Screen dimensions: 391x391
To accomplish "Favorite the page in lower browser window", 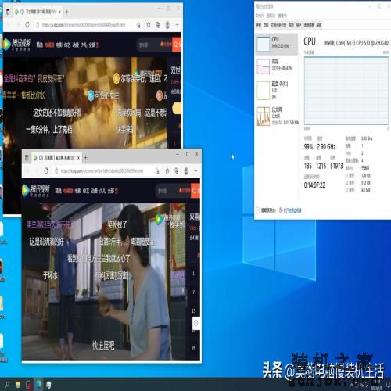I will (x=167, y=171).
